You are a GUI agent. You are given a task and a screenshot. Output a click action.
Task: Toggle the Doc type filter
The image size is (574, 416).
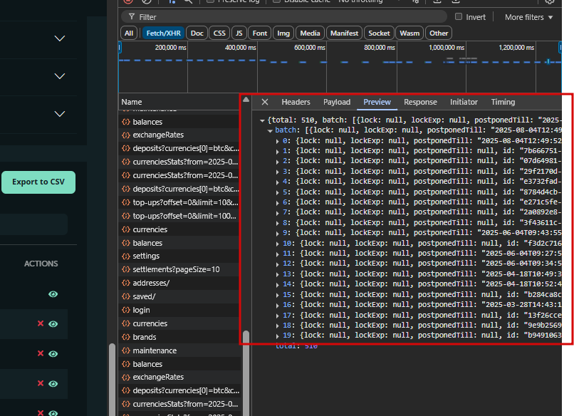[197, 33]
